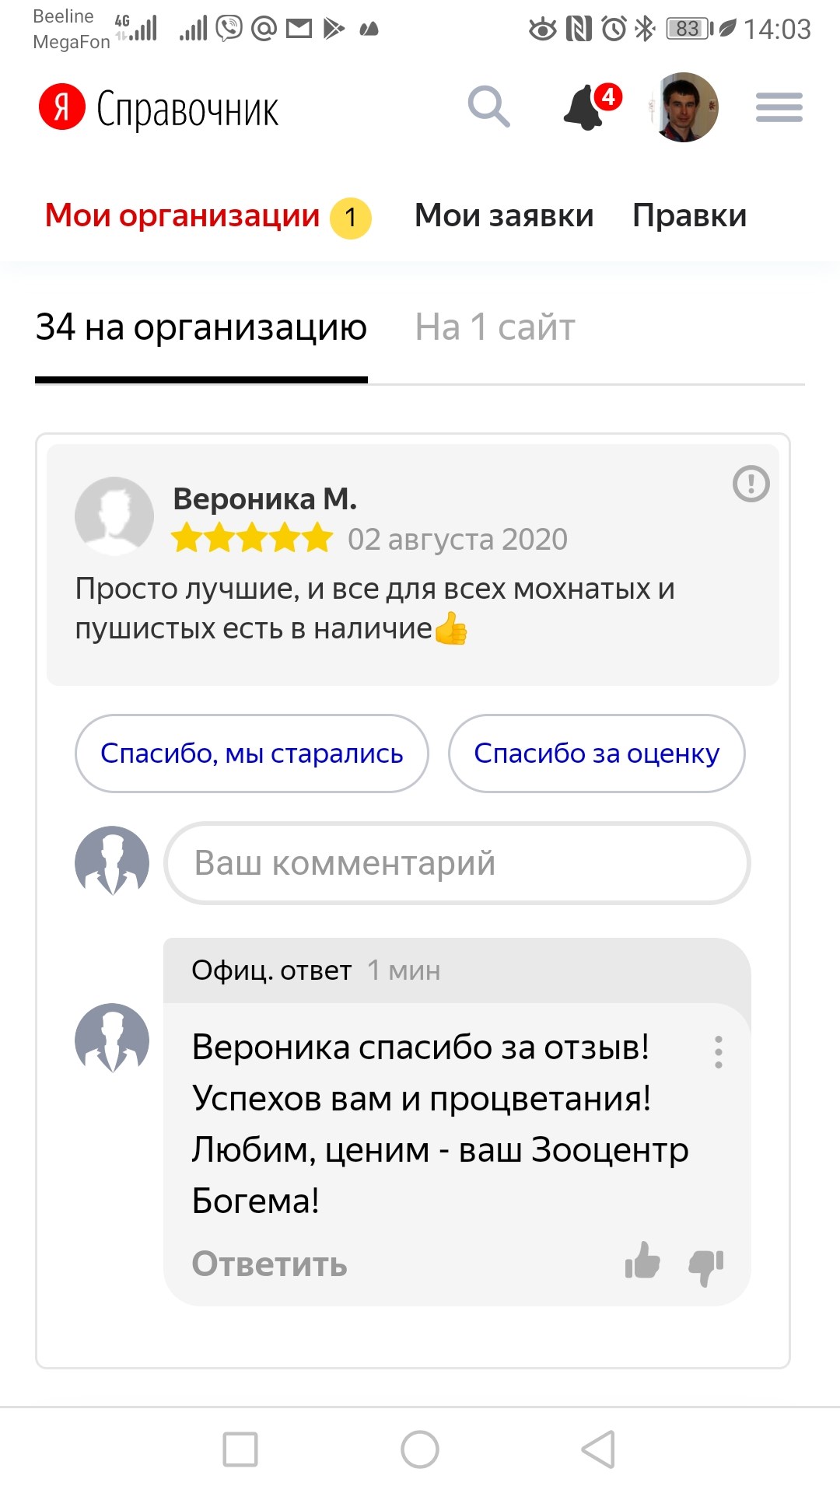The image size is (840, 1493).
Task: Switch to Правки tab
Action: [x=690, y=215]
